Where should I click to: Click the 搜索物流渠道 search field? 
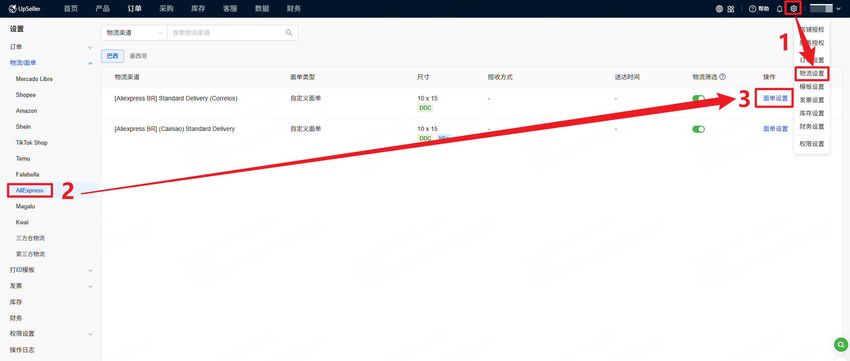[226, 33]
